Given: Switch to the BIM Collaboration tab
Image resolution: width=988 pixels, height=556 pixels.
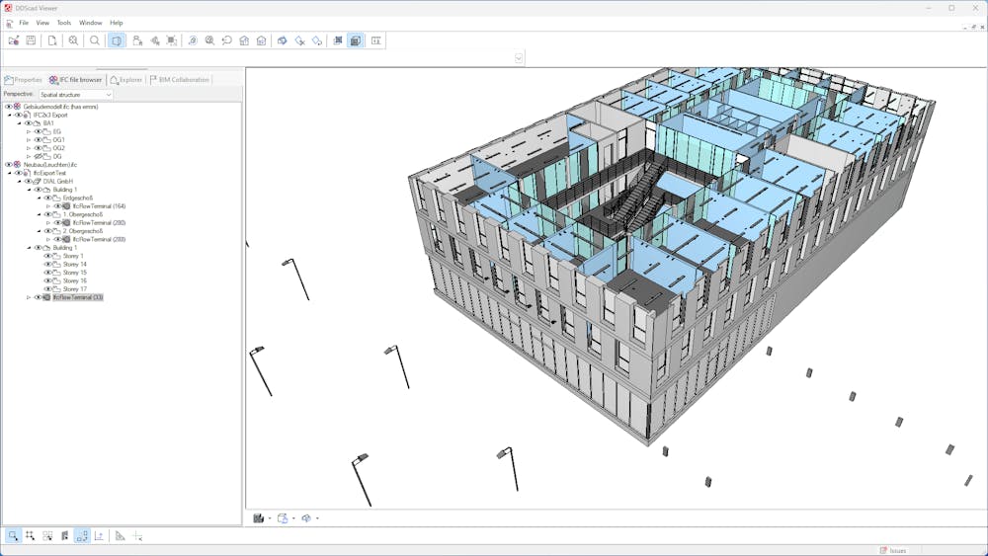Looking at the screenshot, I should [x=179, y=80].
